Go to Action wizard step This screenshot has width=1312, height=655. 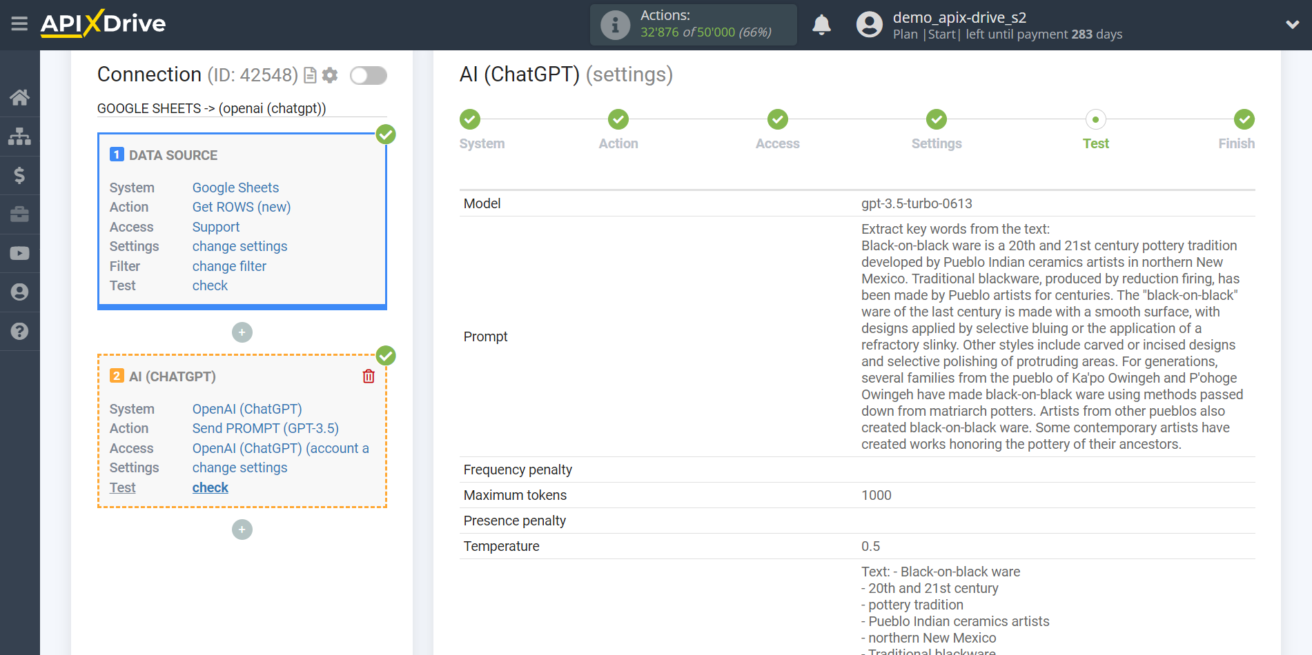pyautogui.click(x=618, y=119)
